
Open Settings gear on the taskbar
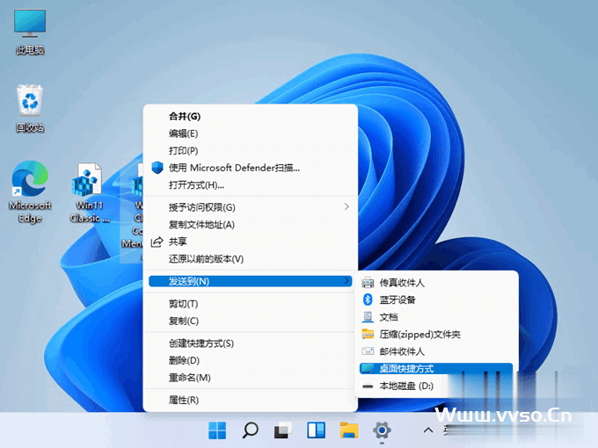(x=382, y=430)
